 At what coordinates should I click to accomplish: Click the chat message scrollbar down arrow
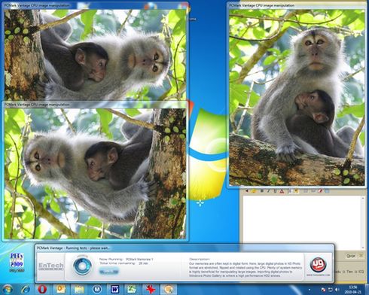click(363, 247)
